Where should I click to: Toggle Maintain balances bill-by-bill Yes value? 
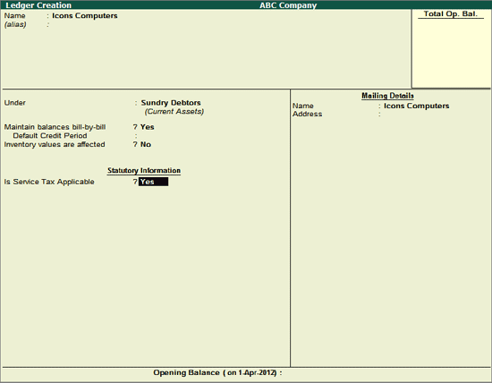coord(148,127)
